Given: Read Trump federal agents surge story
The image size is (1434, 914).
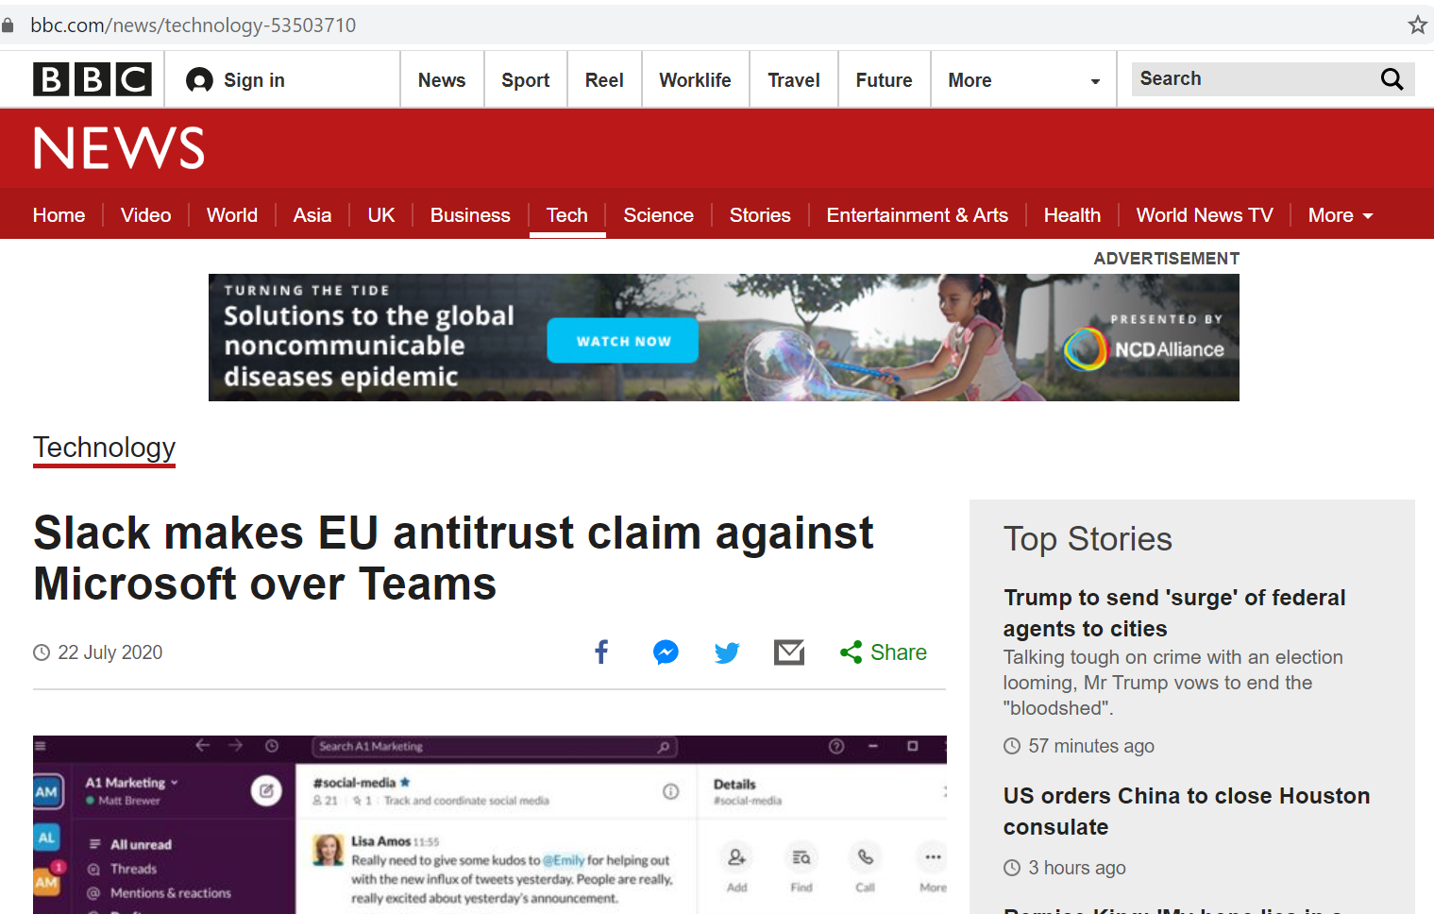Looking at the screenshot, I should click(1173, 613).
